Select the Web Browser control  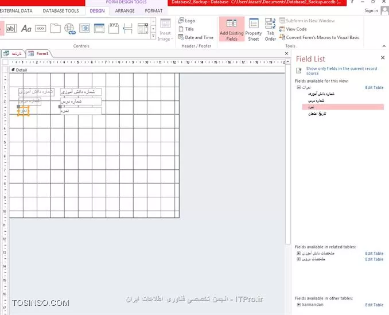tap(84, 29)
